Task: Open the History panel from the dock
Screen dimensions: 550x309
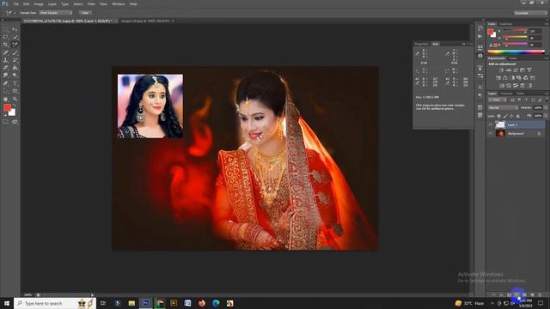Action: tap(480, 28)
